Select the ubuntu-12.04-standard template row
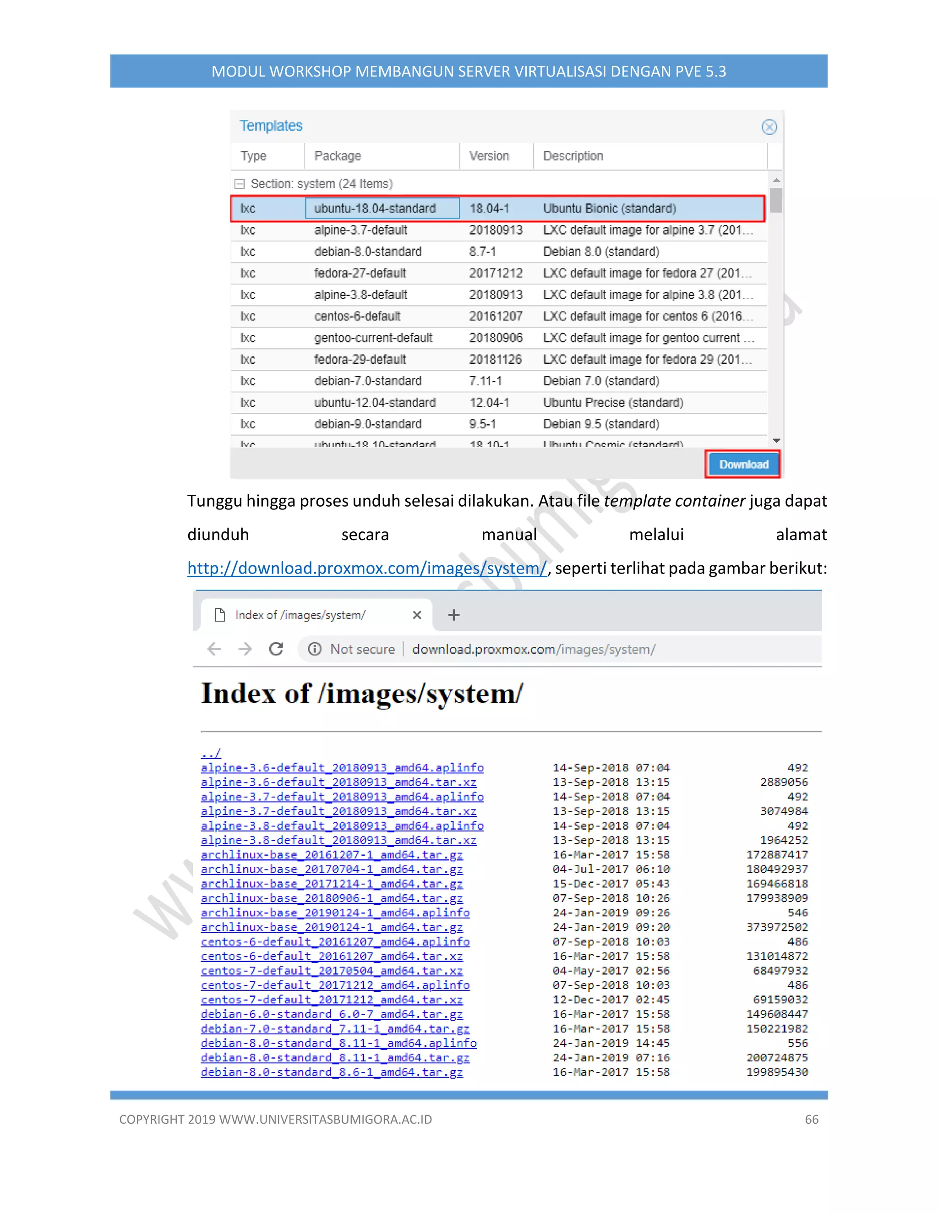 499,403
